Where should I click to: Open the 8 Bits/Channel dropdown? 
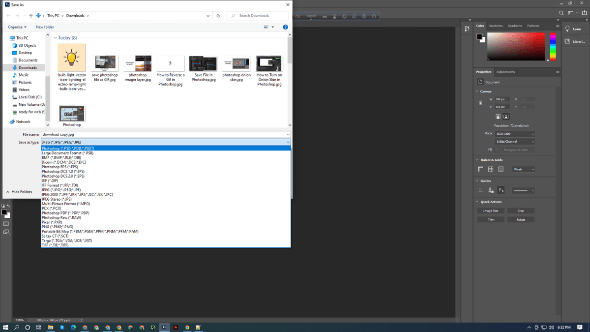[515, 142]
